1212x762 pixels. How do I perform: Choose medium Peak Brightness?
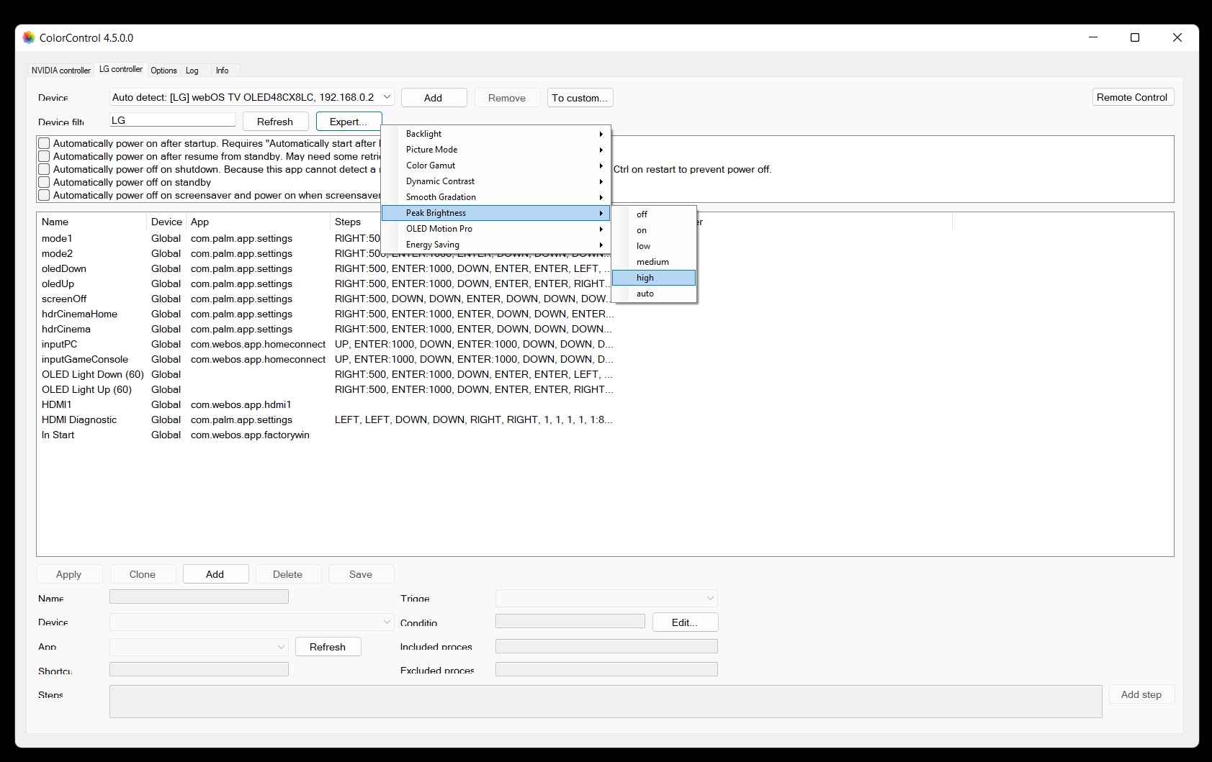[x=654, y=262]
